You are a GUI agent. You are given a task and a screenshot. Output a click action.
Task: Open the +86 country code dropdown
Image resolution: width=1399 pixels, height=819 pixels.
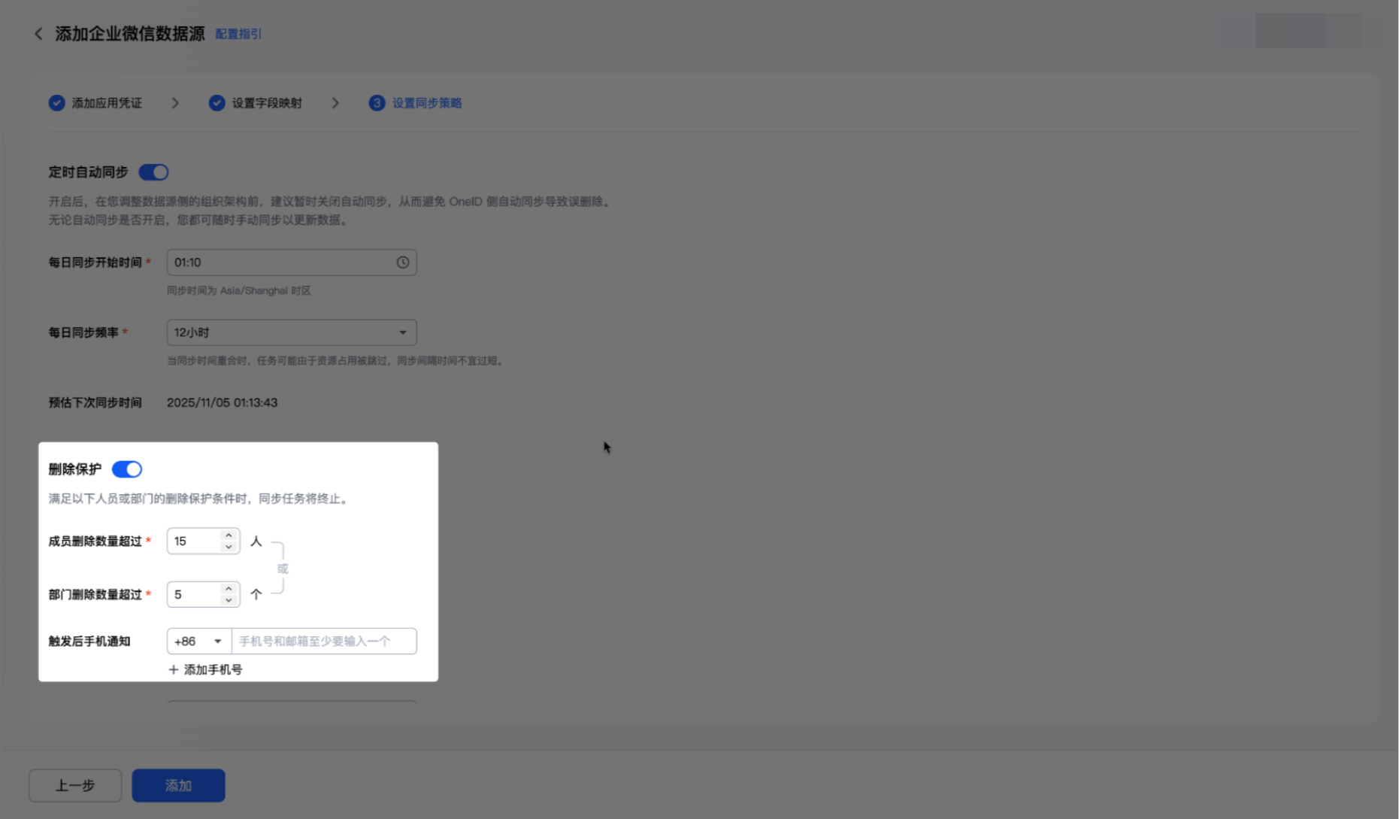(x=199, y=642)
